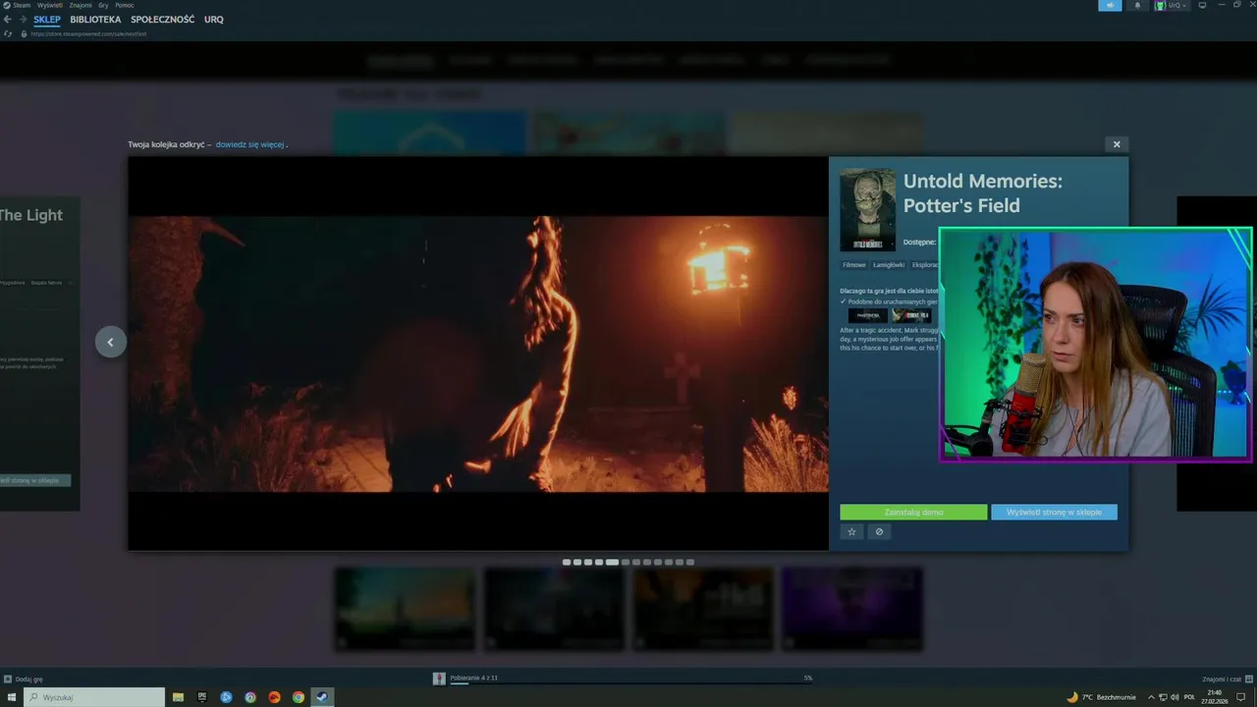Go forward with the navigation arrow

point(22,20)
